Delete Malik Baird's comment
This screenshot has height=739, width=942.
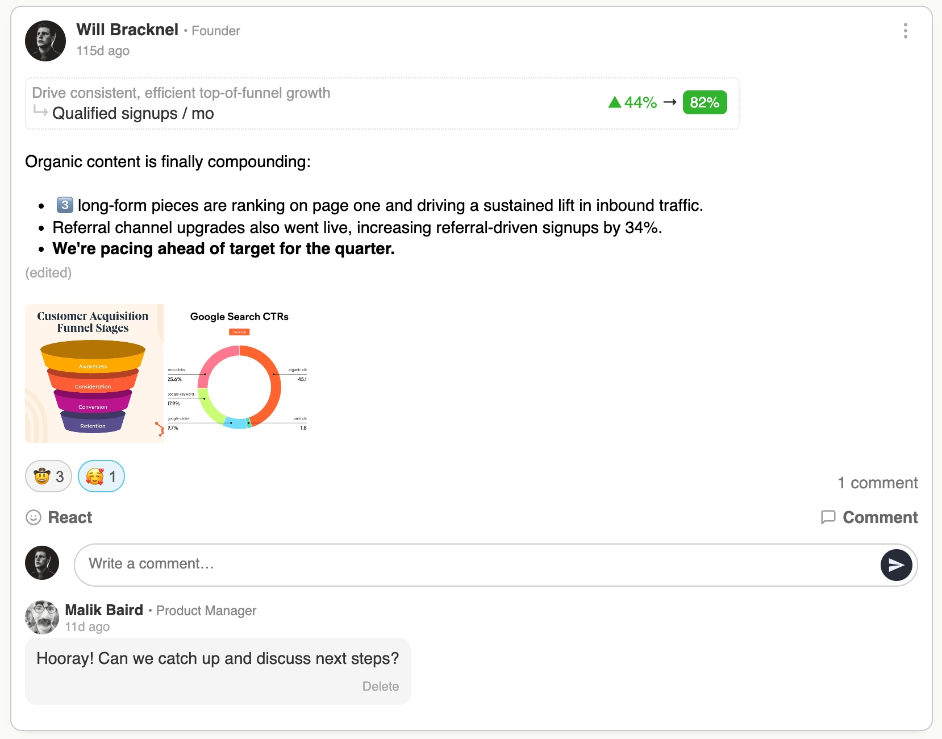380,686
